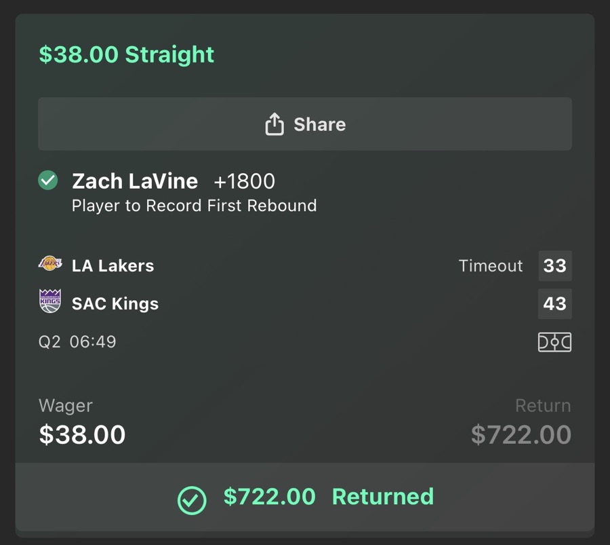Screen dimensions: 610x545
Task: Click the $38.00 Straight bet title
Action: pyautogui.click(x=125, y=54)
